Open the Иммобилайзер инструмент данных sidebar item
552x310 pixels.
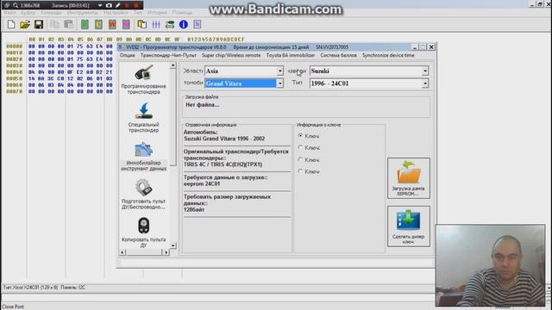144,157
